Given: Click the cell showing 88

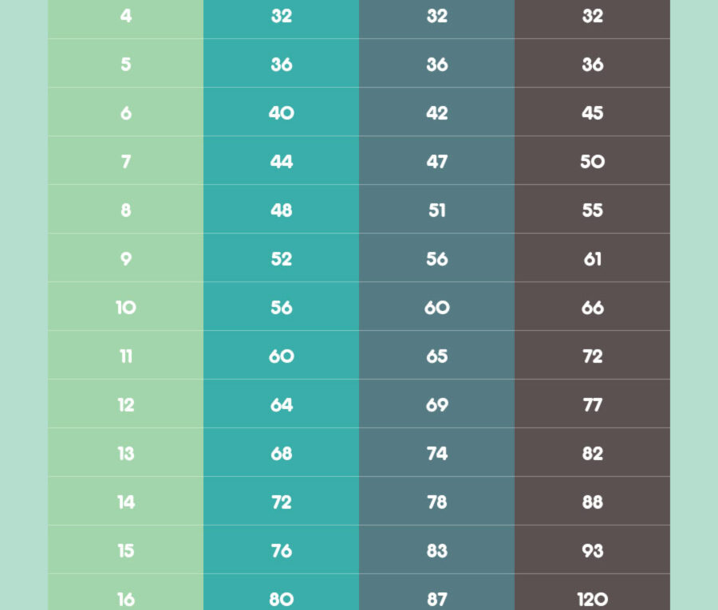Looking at the screenshot, I should [x=592, y=502].
